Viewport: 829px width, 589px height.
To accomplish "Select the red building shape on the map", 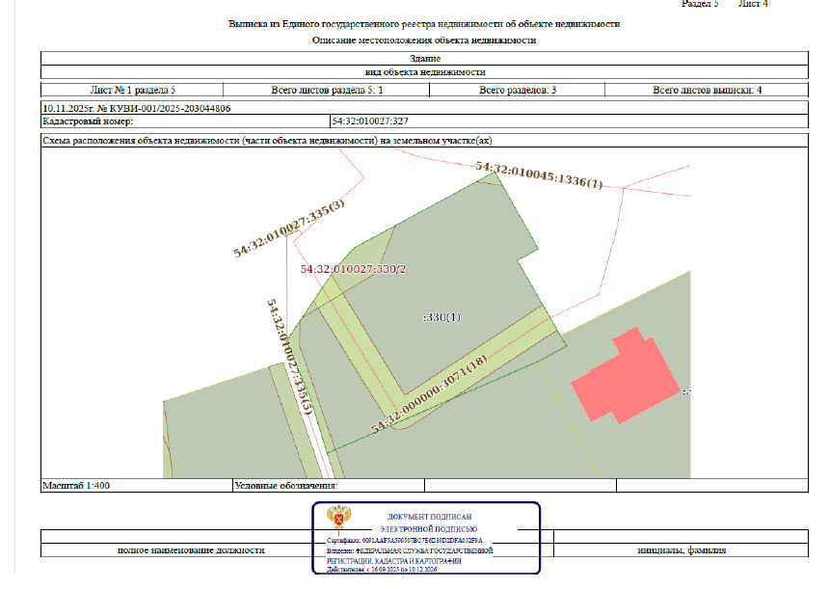I will point(627,378).
